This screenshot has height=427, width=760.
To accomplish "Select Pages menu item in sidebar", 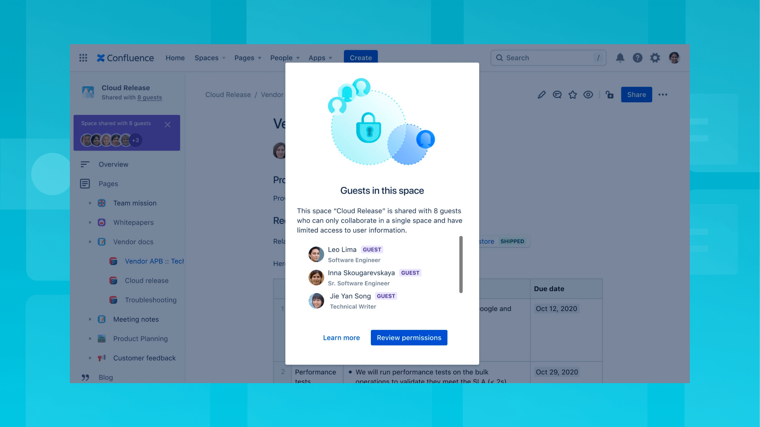I will (107, 183).
